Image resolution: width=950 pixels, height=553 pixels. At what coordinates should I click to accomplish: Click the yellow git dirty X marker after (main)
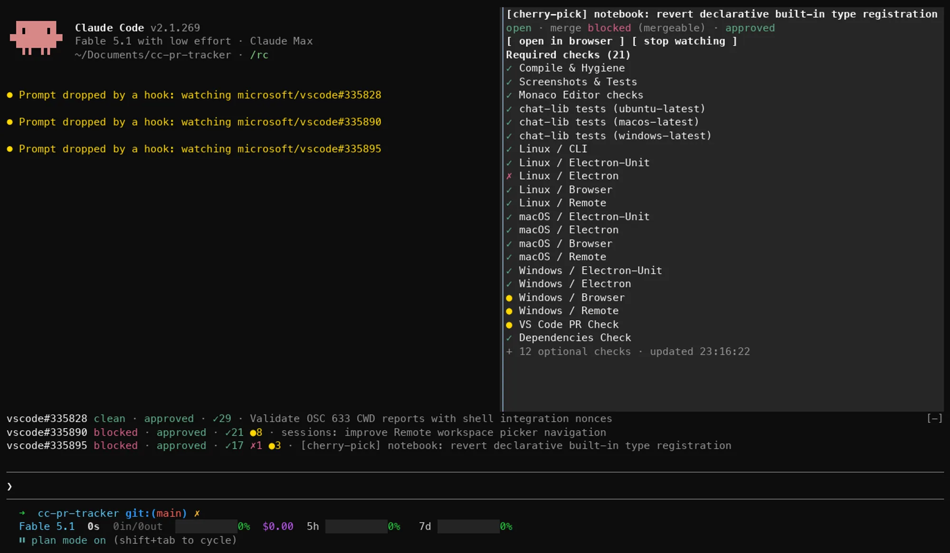[197, 513]
